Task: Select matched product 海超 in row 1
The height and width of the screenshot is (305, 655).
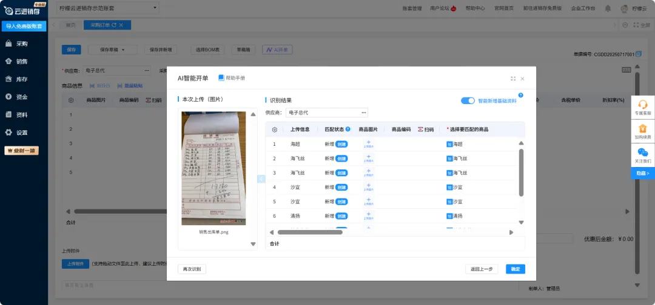Action: pyautogui.click(x=454, y=144)
